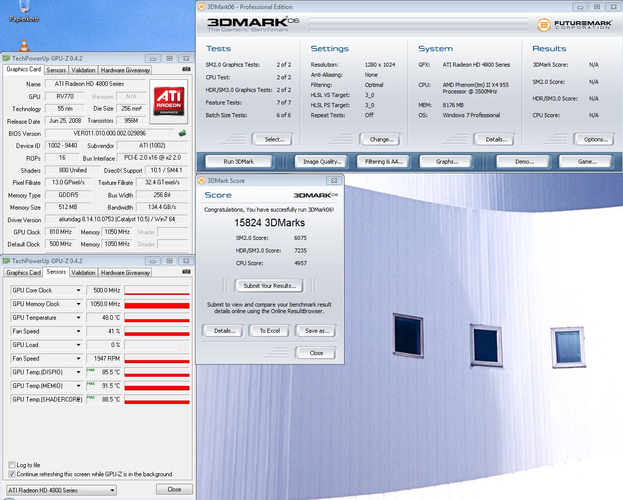Launch the Demo button
Image resolution: width=623 pixels, height=500 pixels.
[524, 162]
